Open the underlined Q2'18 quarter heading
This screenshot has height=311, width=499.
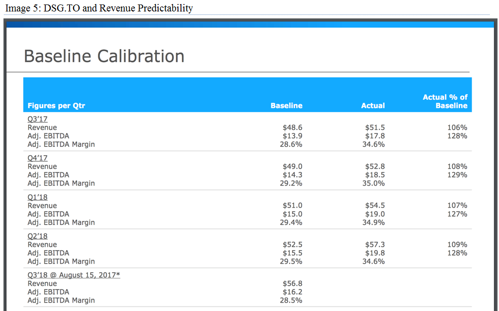tap(37, 236)
